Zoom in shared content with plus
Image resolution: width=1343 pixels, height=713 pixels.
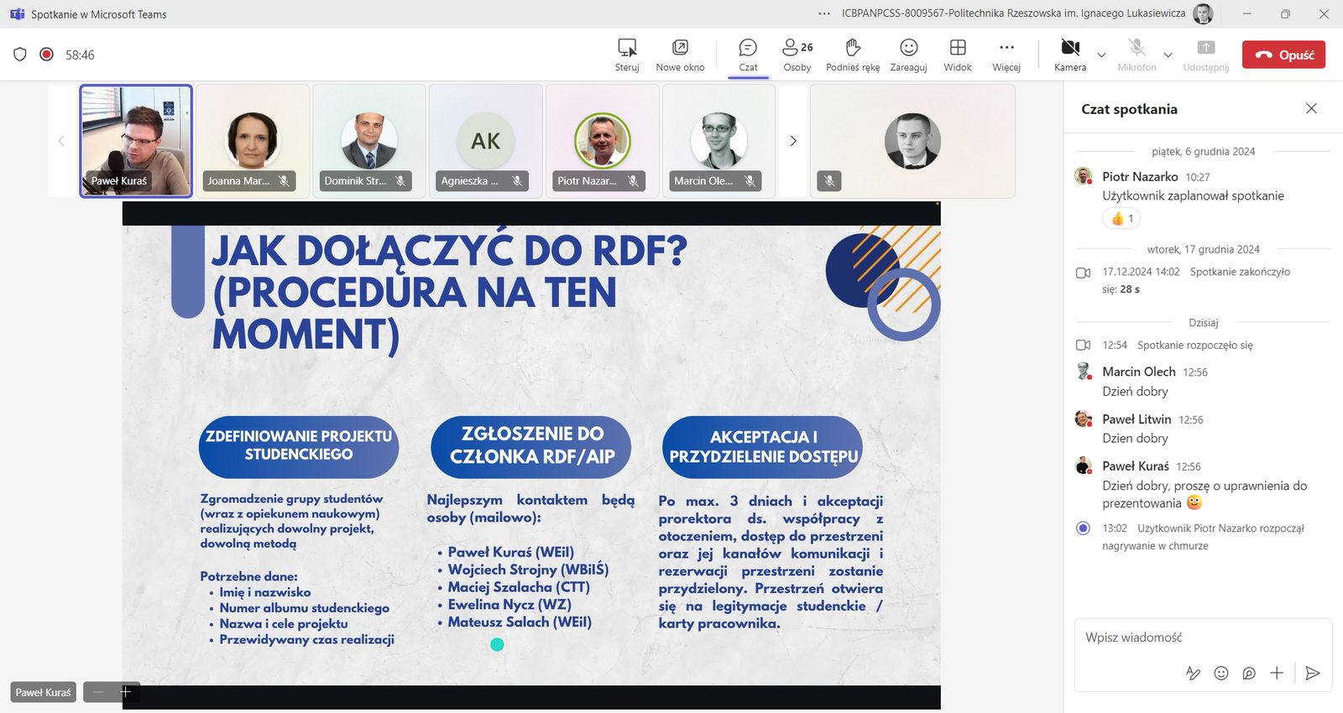(x=126, y=692)
